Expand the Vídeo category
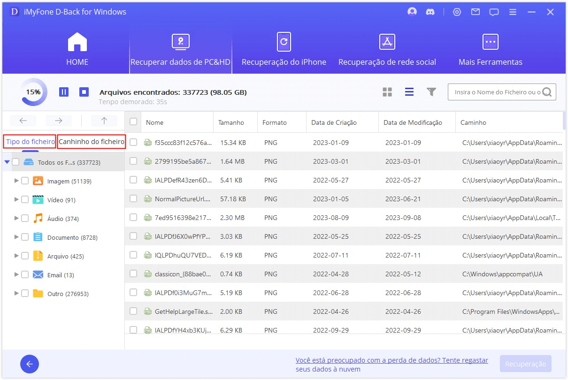 pos(16,200)
